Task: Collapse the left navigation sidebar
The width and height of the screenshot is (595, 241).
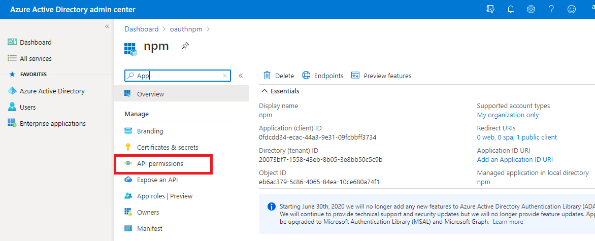Action: [107, 26]
